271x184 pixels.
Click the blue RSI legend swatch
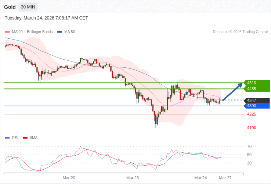7,138
